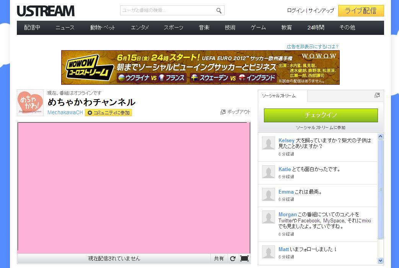
Task: Open the 配信中 menu item
Action: coord(32,28)
